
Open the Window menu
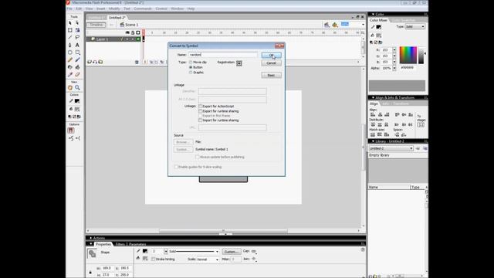(x=177, y=8)
